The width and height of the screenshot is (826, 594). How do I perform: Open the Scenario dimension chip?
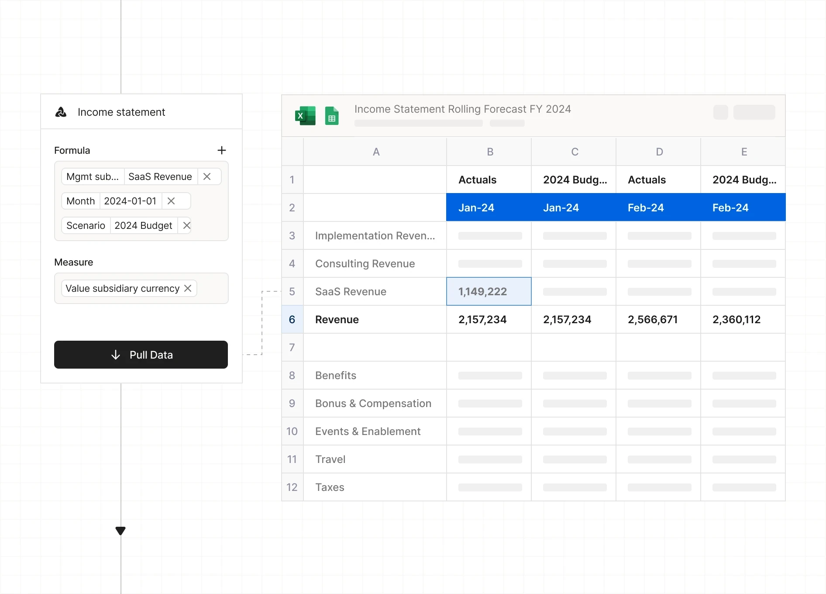(86, 225)
